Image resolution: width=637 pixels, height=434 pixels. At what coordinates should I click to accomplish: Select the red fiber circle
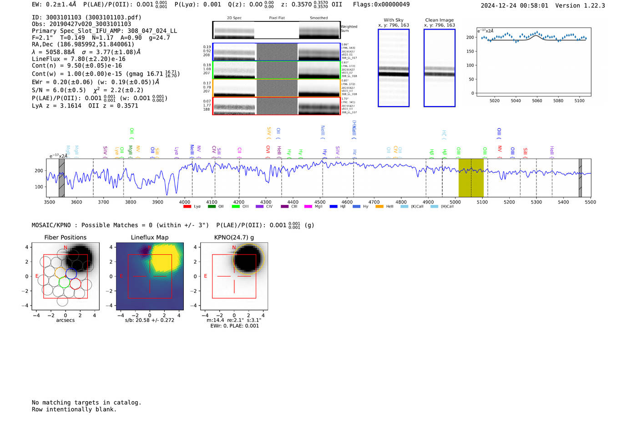pos(75,284)
